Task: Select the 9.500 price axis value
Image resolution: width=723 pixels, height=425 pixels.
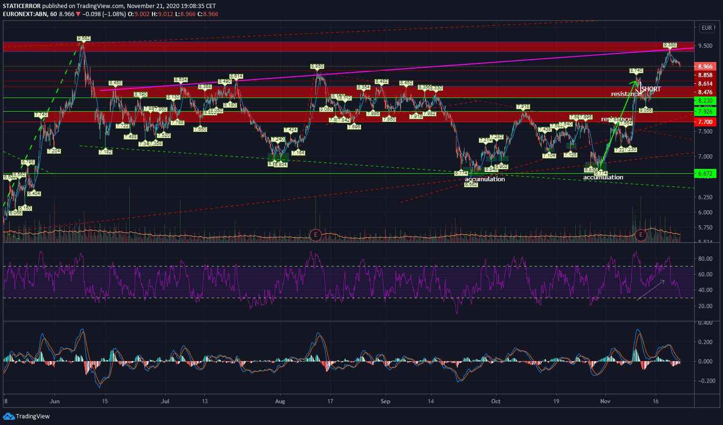Action: [x=705, y=46]
